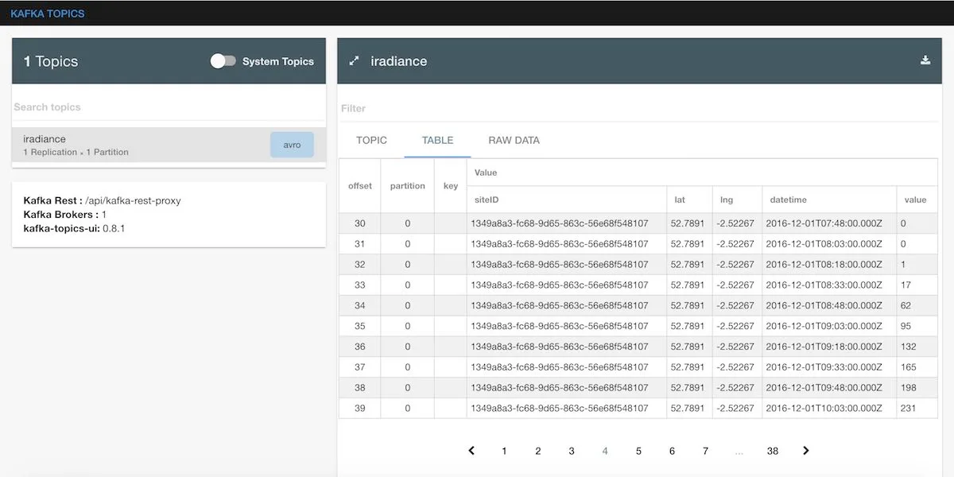This screenshot has height=477, width=954.
Task: Select the iradiance topic in list
Action: [x=169, y=145]
